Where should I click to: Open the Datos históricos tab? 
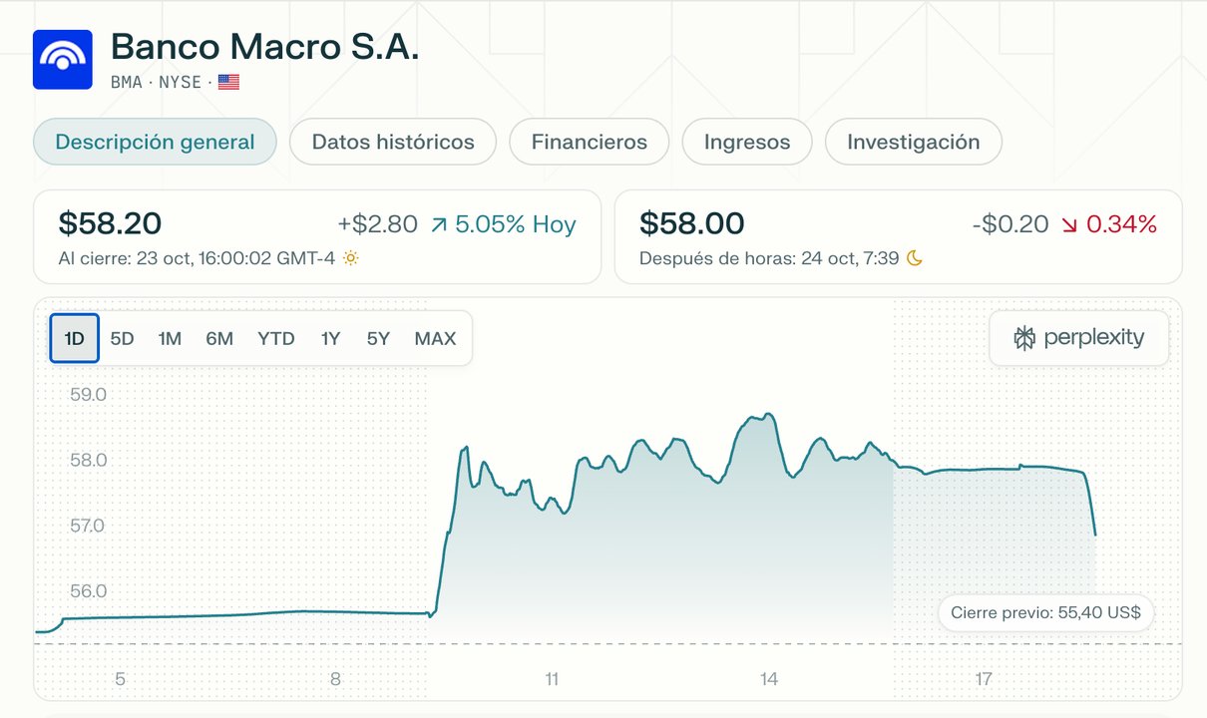[393, 142]
